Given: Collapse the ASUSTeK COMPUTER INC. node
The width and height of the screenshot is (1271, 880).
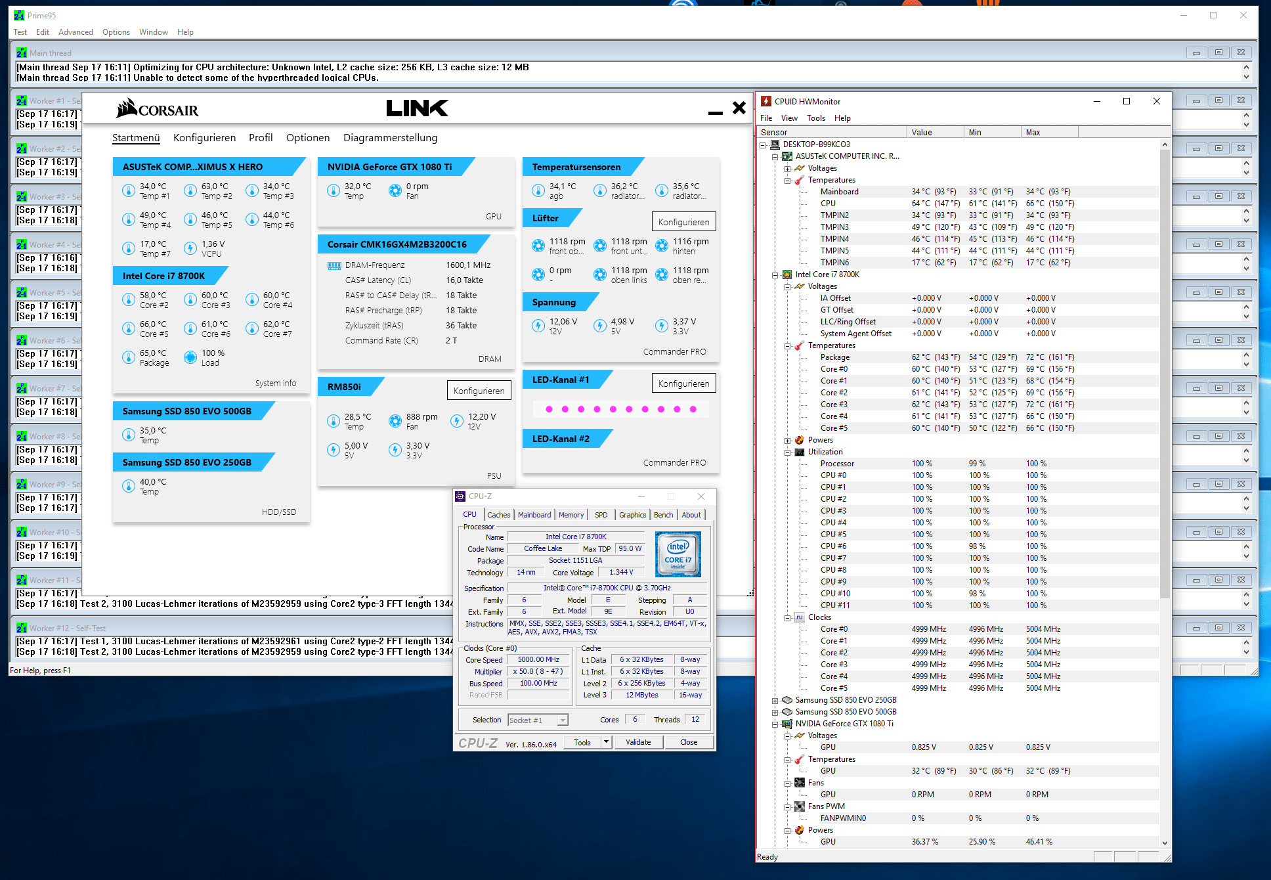Looking at the screenshot, I should (x=775, y=156).
